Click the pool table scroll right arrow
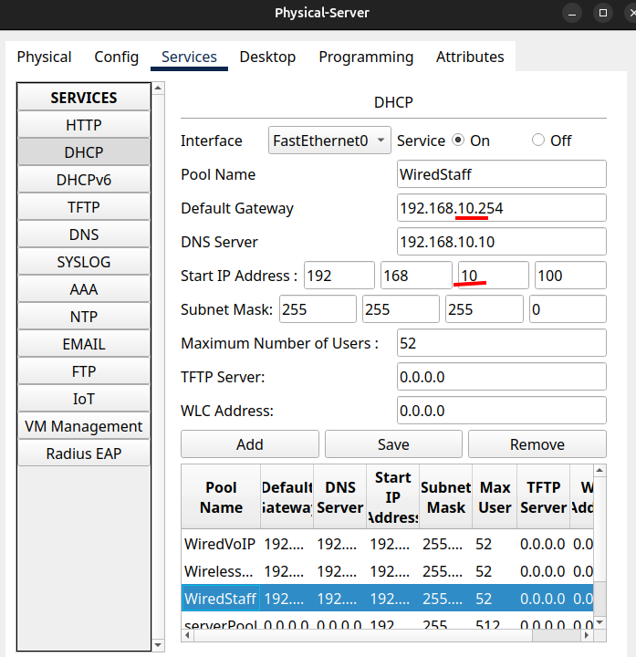 coord(587,636)
